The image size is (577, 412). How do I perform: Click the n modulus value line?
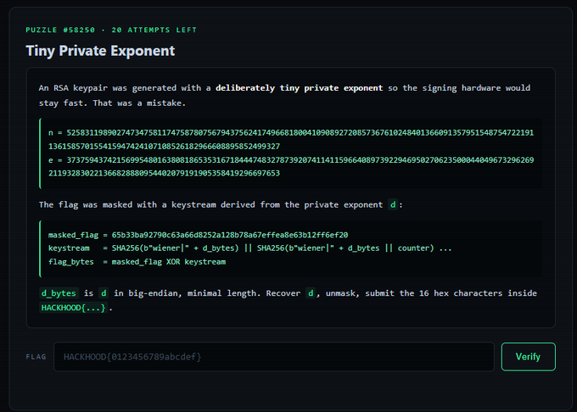291,139
